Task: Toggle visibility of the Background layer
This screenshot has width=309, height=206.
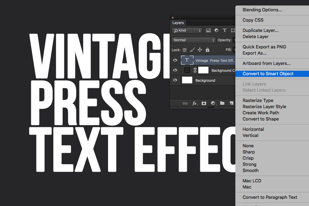Action: [175, 80]
